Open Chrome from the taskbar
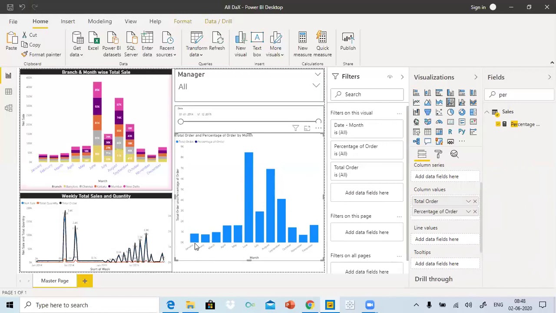556x313 pixels. pos(310,305)
